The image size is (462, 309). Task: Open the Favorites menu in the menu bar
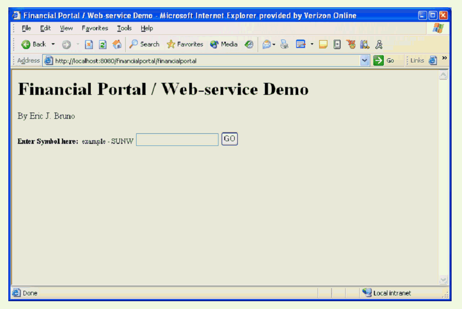pos(95,28)
